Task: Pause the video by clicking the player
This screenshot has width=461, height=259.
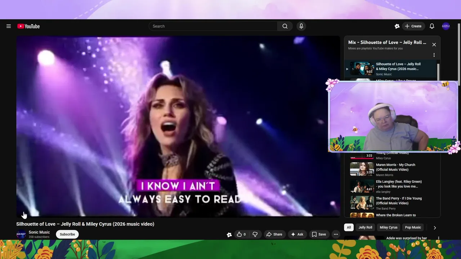Action: (178, 126)
